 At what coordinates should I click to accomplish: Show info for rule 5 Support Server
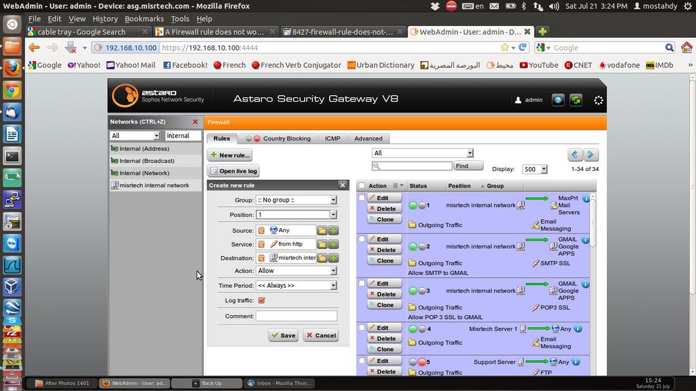coord(576,362)
